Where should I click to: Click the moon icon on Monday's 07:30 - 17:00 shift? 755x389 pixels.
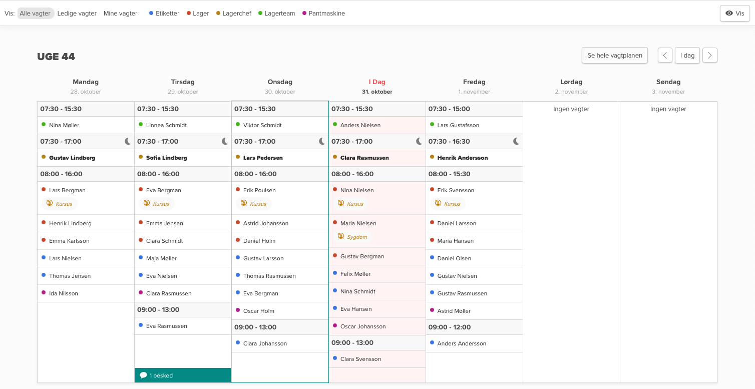pos(128,142)
